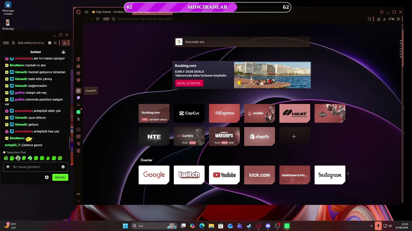This screenshot has height=231, width=412.
Task: Open the emoji picker in Kick message box
Action: [x=63, y=167]
